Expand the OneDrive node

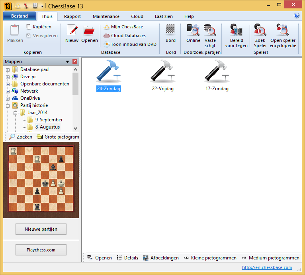coord(8,99)
